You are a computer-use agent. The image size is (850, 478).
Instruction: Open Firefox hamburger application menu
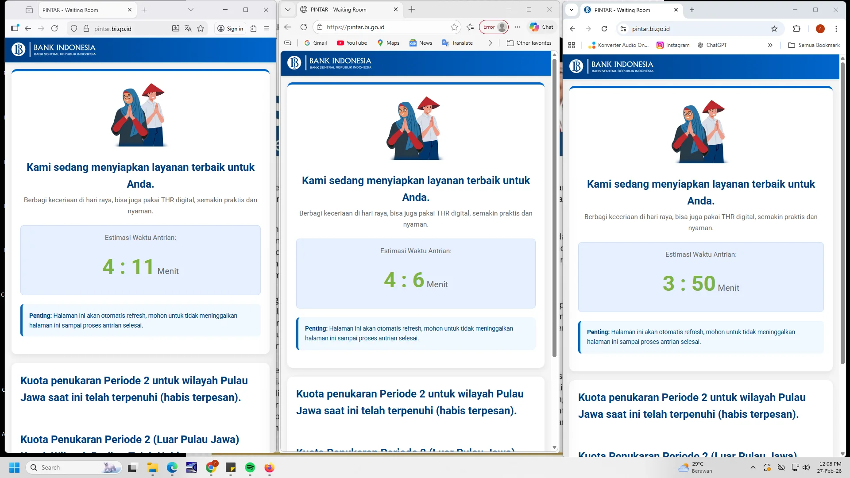click(267, 29)
